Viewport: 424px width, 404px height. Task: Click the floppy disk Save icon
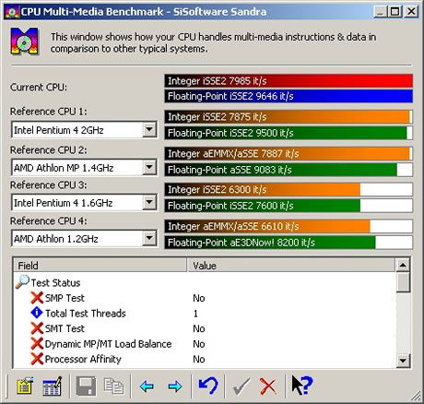click(86, 386)
